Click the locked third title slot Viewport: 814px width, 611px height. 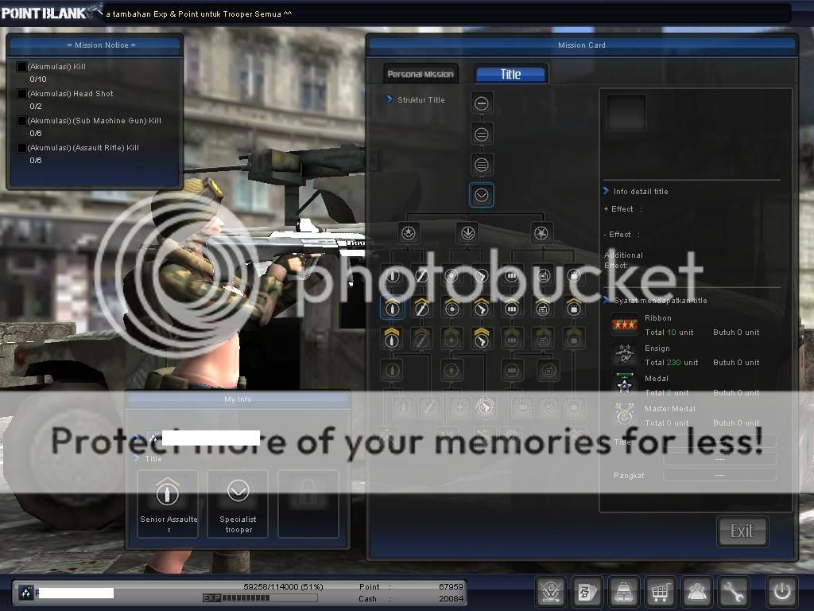pos(308,504)
